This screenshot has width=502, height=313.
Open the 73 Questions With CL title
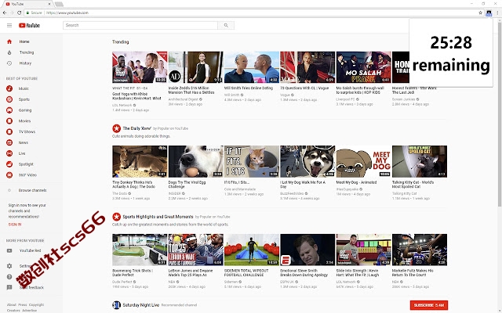click(304, 88)
